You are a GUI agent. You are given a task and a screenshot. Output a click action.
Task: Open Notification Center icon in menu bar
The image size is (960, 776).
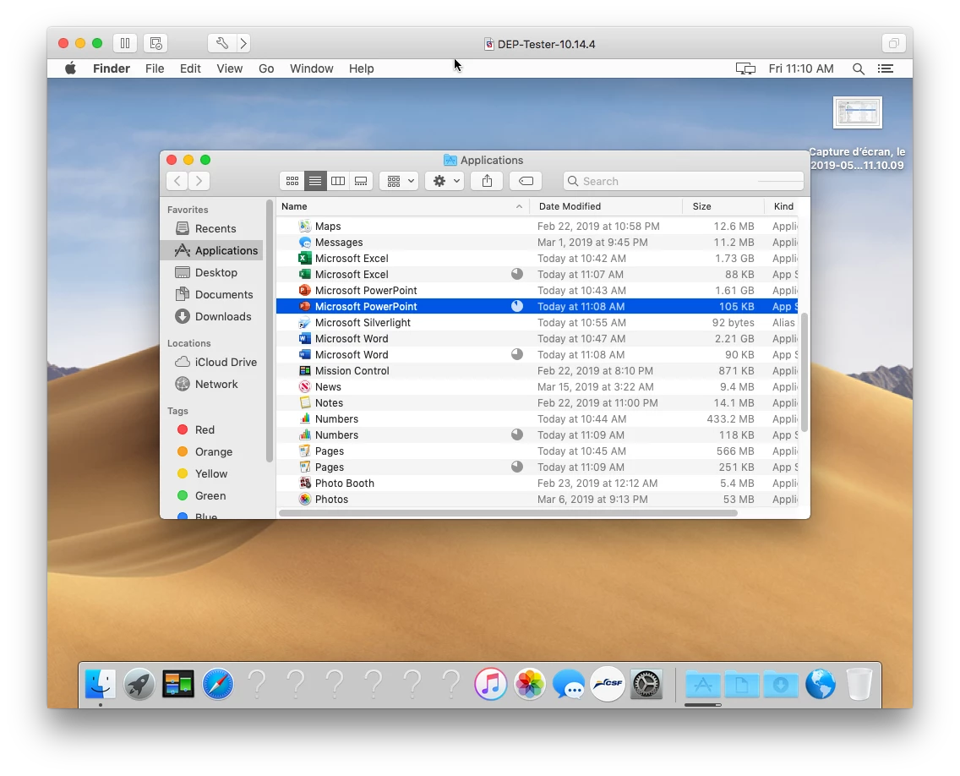click(x=886, y=68)
